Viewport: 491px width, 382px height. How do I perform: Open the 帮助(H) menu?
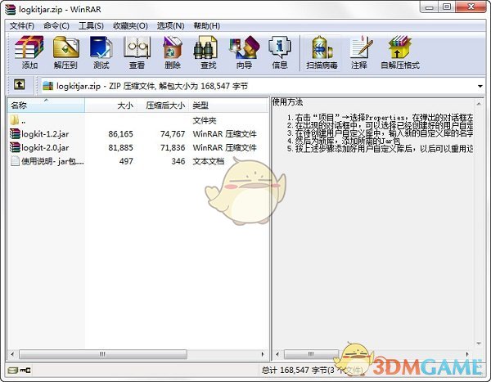click(207, 25)
